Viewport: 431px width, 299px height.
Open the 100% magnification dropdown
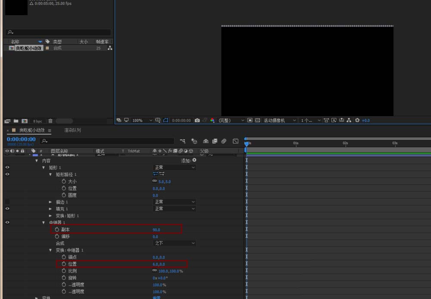point(142,120)
